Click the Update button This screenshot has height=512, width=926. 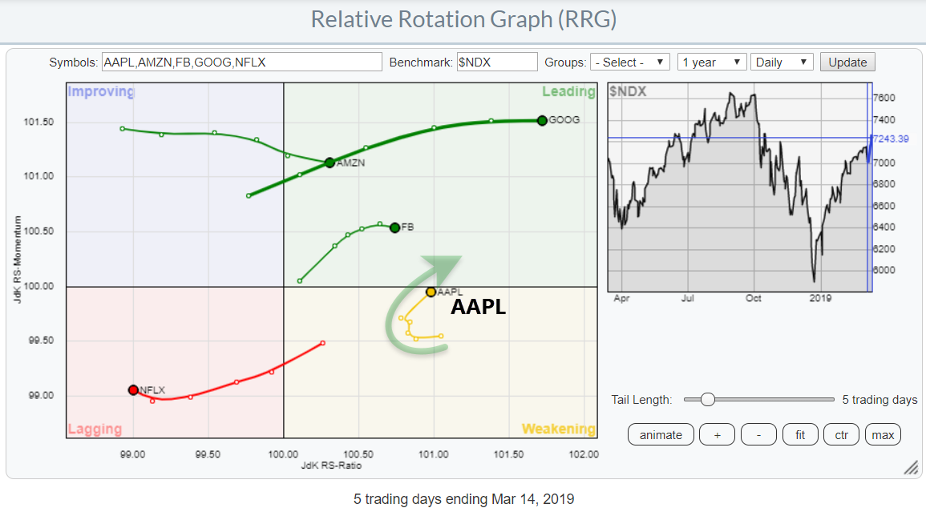(847, 62)
